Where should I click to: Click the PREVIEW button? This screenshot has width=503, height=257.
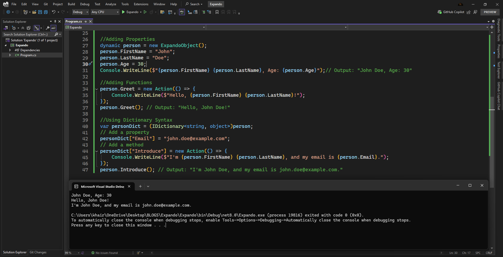pyautogui.click(x=490, y=12)
